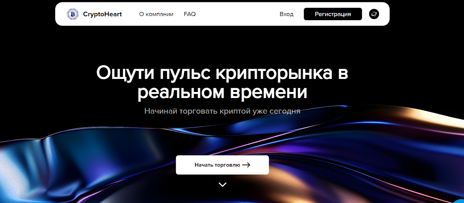This screenshot has width=464, height=203.
Task: Click the CryptoHeart bitcoin logo icon
Action: pyautogui.click(x=72, y=14)
